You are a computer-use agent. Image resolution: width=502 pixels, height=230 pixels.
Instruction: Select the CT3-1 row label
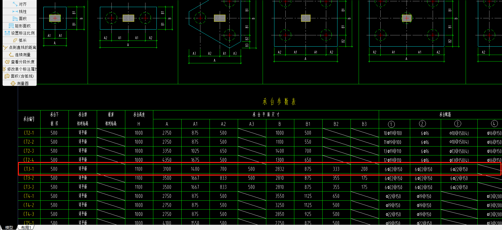coord(29,169)
